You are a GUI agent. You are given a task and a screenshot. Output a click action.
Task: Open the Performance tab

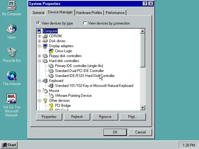115,13
